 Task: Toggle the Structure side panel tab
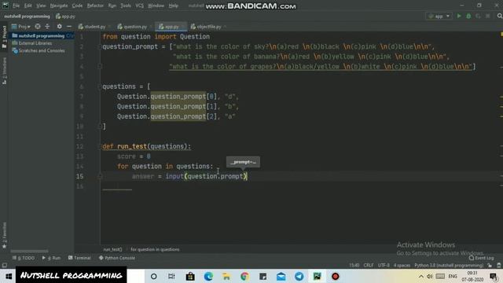[x=4, y=71]
